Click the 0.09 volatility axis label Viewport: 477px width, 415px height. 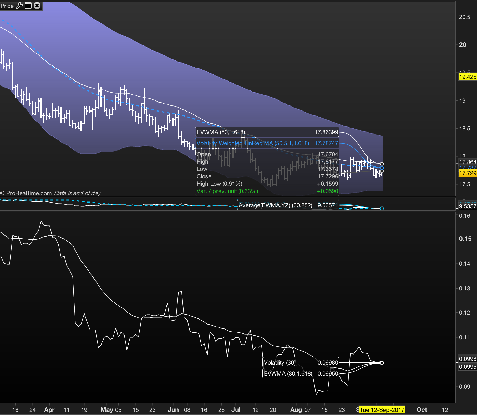point(464,387)
